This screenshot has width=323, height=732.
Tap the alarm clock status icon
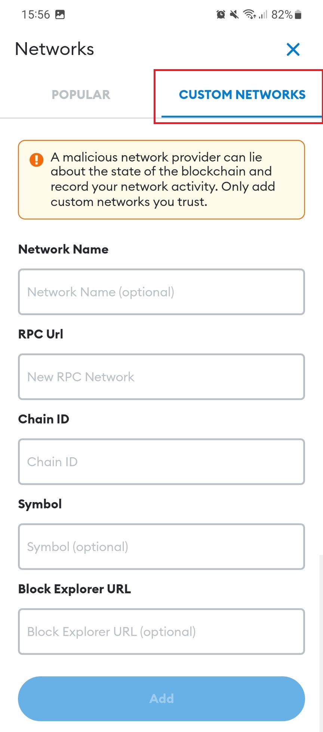221,15
